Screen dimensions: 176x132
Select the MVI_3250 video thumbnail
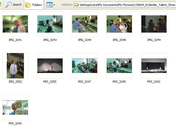click(x=50, y=66)
